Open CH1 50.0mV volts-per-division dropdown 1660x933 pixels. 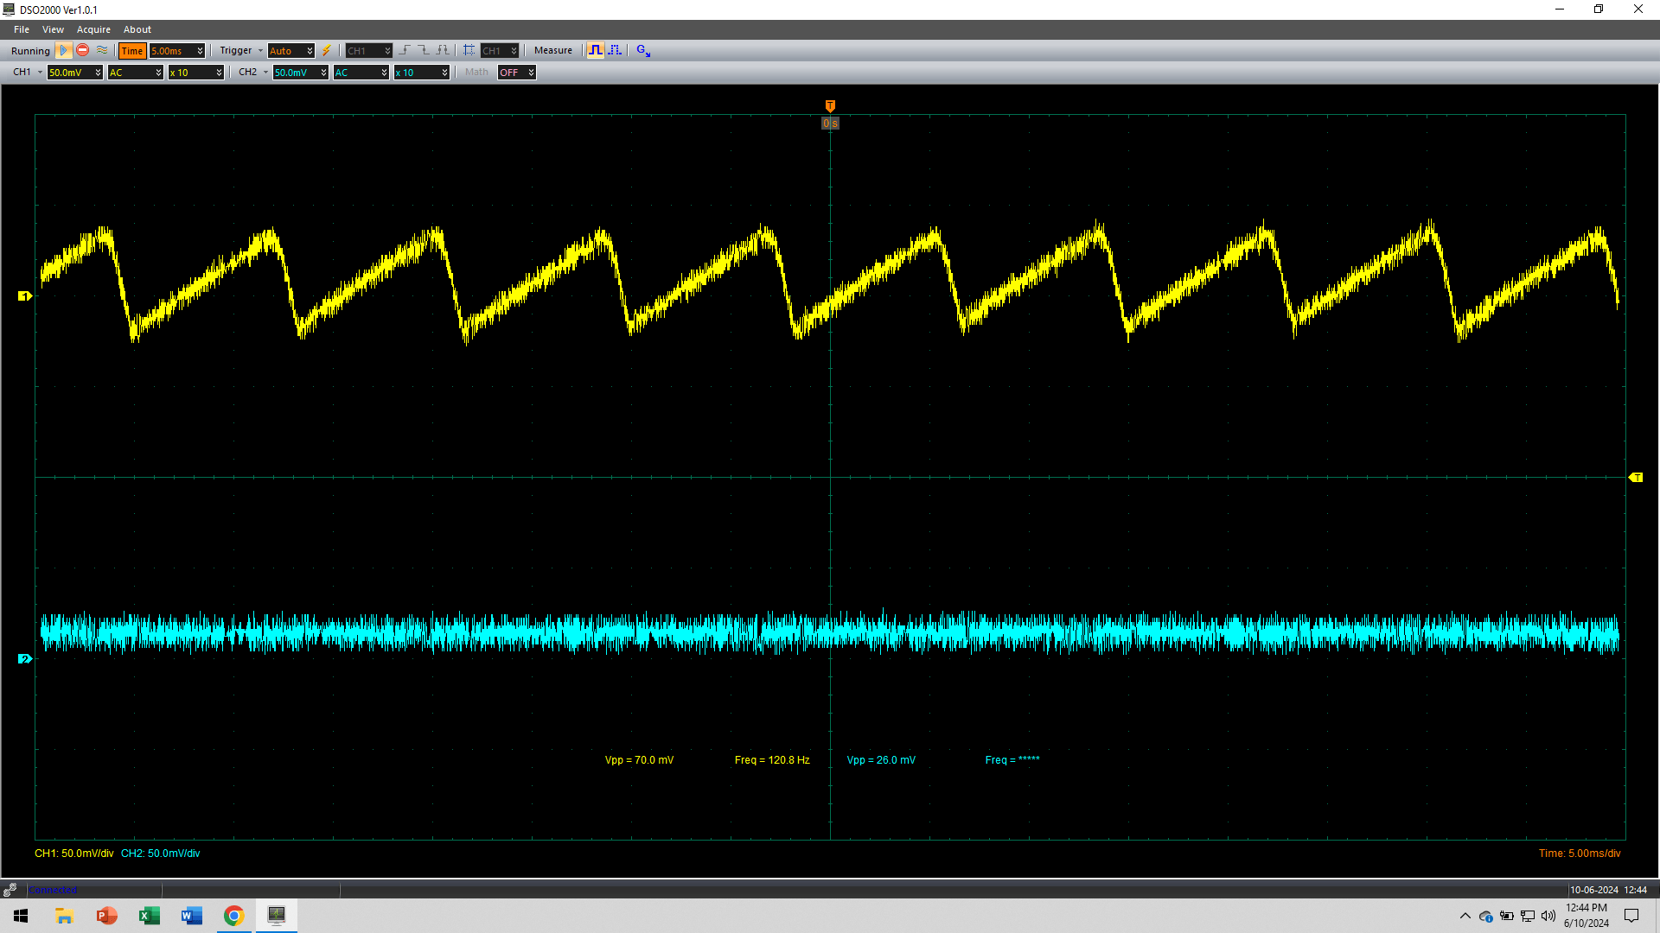point(75,73)
